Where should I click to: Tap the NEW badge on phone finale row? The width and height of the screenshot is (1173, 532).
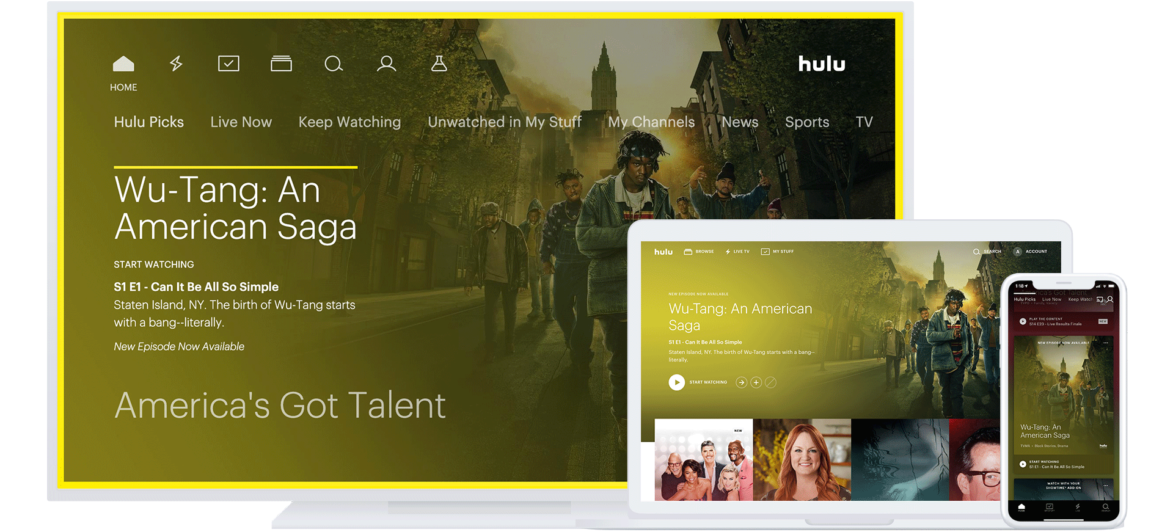click(x=1103, y=321)
